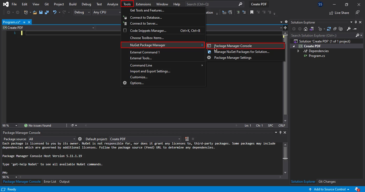This screenshot has width=365, height=192.
Task: Toggle auto-hide pin on Solution Explorer
Action: pyautogui.click(x=356, y=22)
